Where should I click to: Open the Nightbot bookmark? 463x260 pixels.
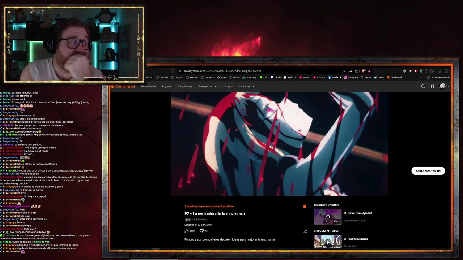pyautogui.click(x=290, y=77)
